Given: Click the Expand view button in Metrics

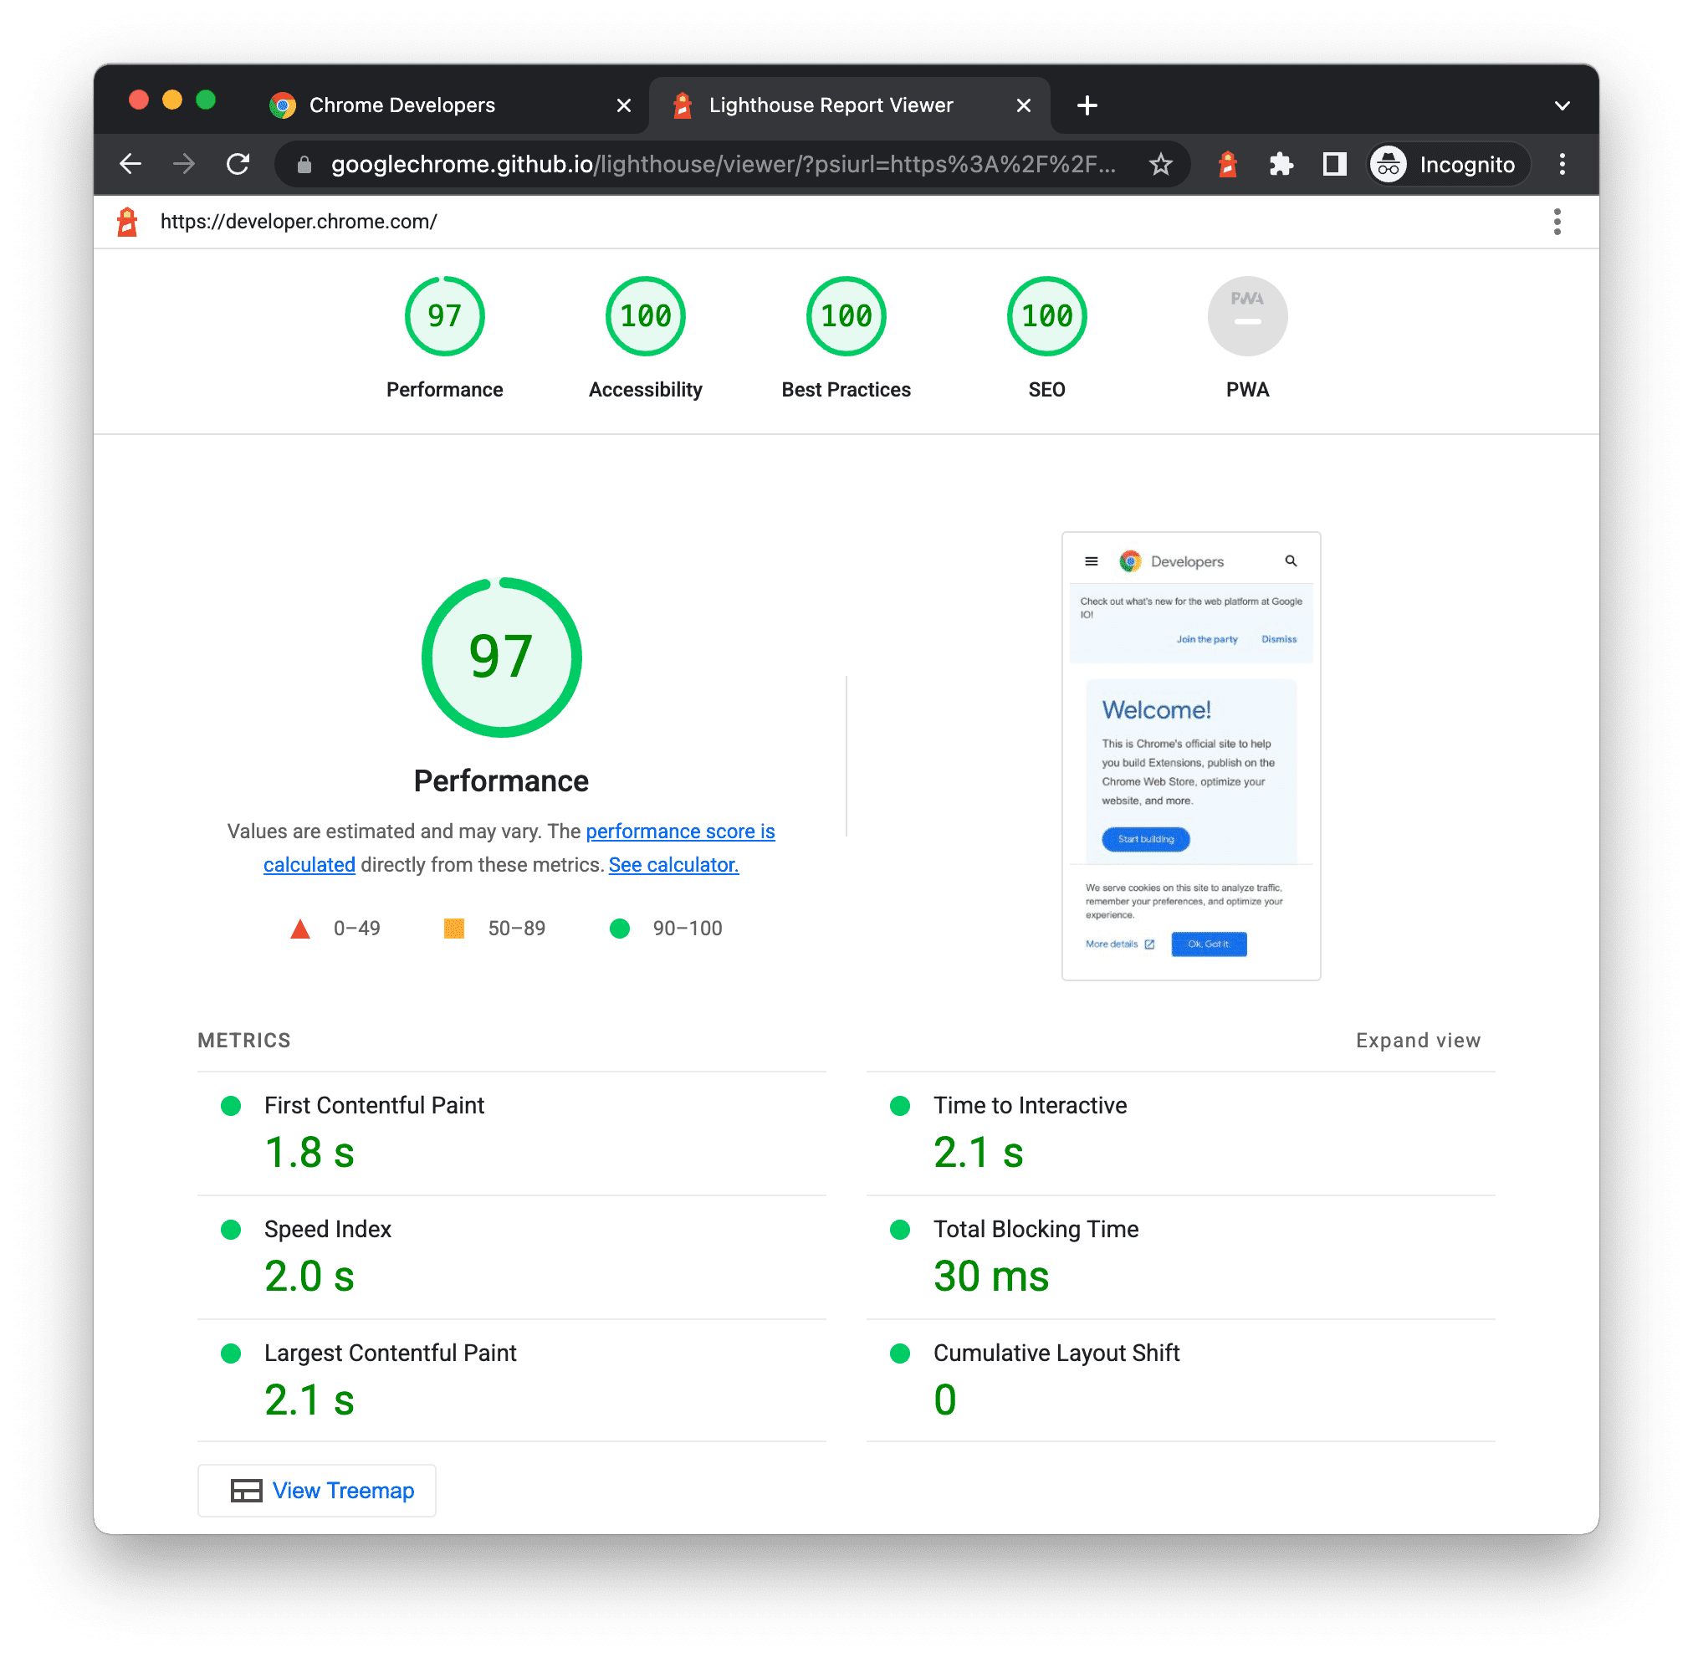Looking at the screenshot, I should click(x=1418, y=1041).
